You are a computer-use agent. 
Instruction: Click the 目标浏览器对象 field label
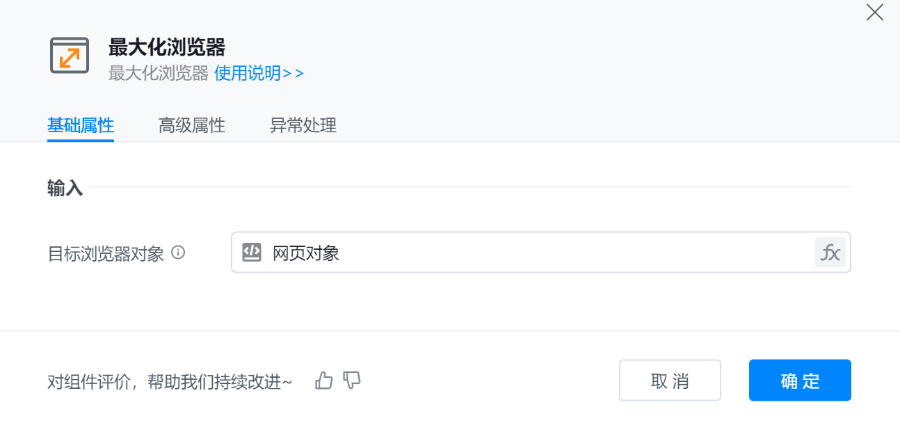[x=106, y=253]
